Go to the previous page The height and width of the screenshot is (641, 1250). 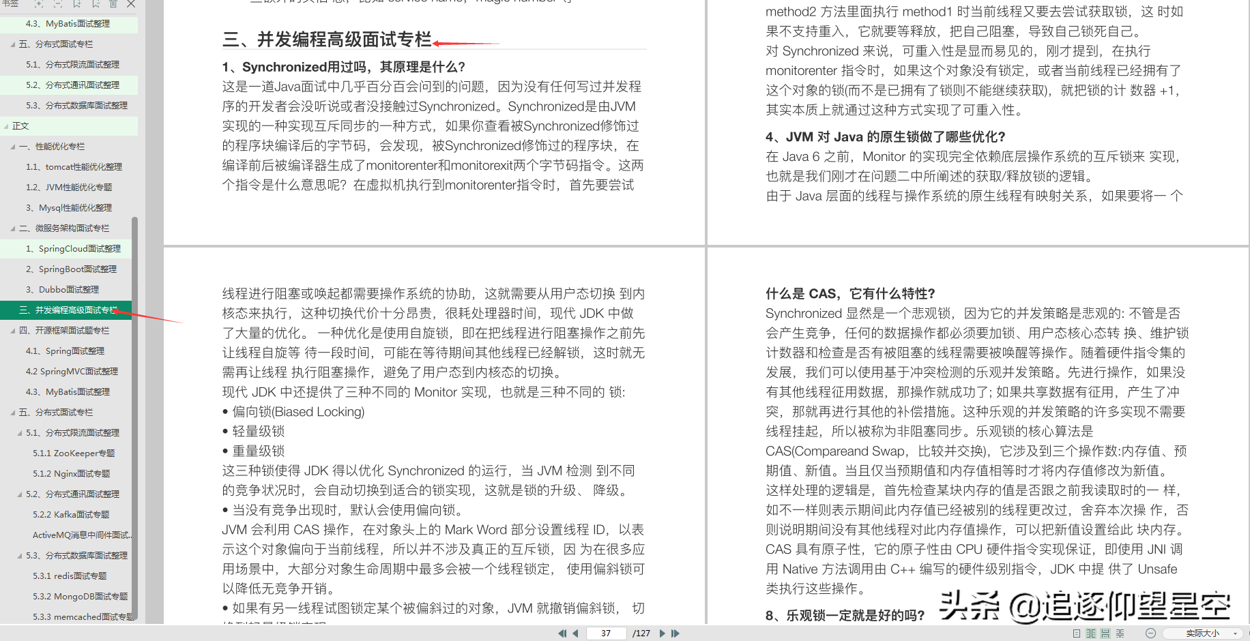[575, 633]
